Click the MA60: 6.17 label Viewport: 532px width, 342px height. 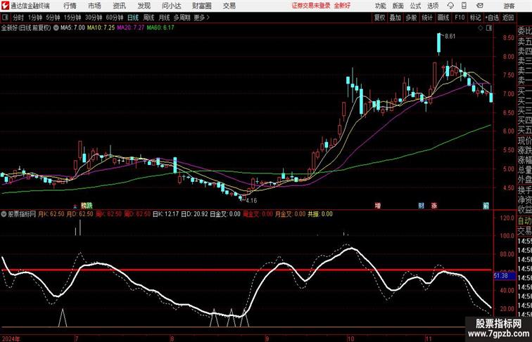pyautogui.click(x=160, y=28)
